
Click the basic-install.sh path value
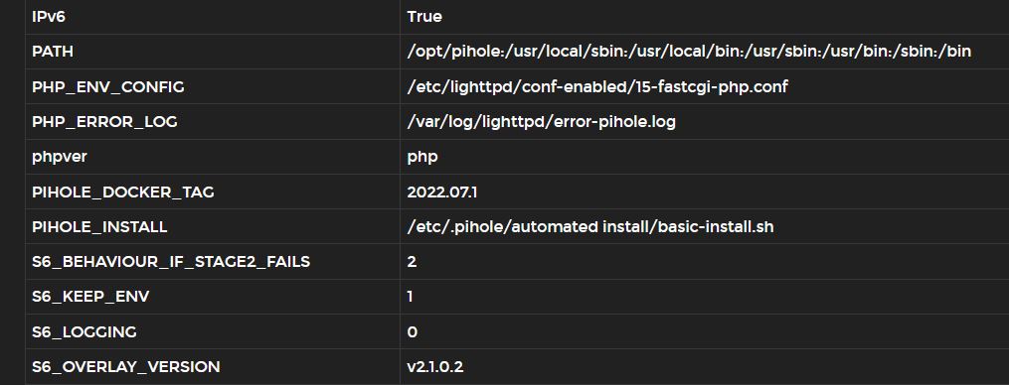(x=590, y=226)
